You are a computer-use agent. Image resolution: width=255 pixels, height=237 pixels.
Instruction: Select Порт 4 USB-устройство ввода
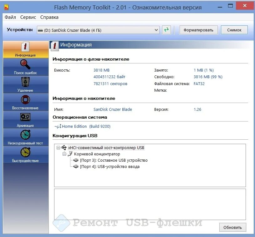pyautogui.click(x=110, y=167)
